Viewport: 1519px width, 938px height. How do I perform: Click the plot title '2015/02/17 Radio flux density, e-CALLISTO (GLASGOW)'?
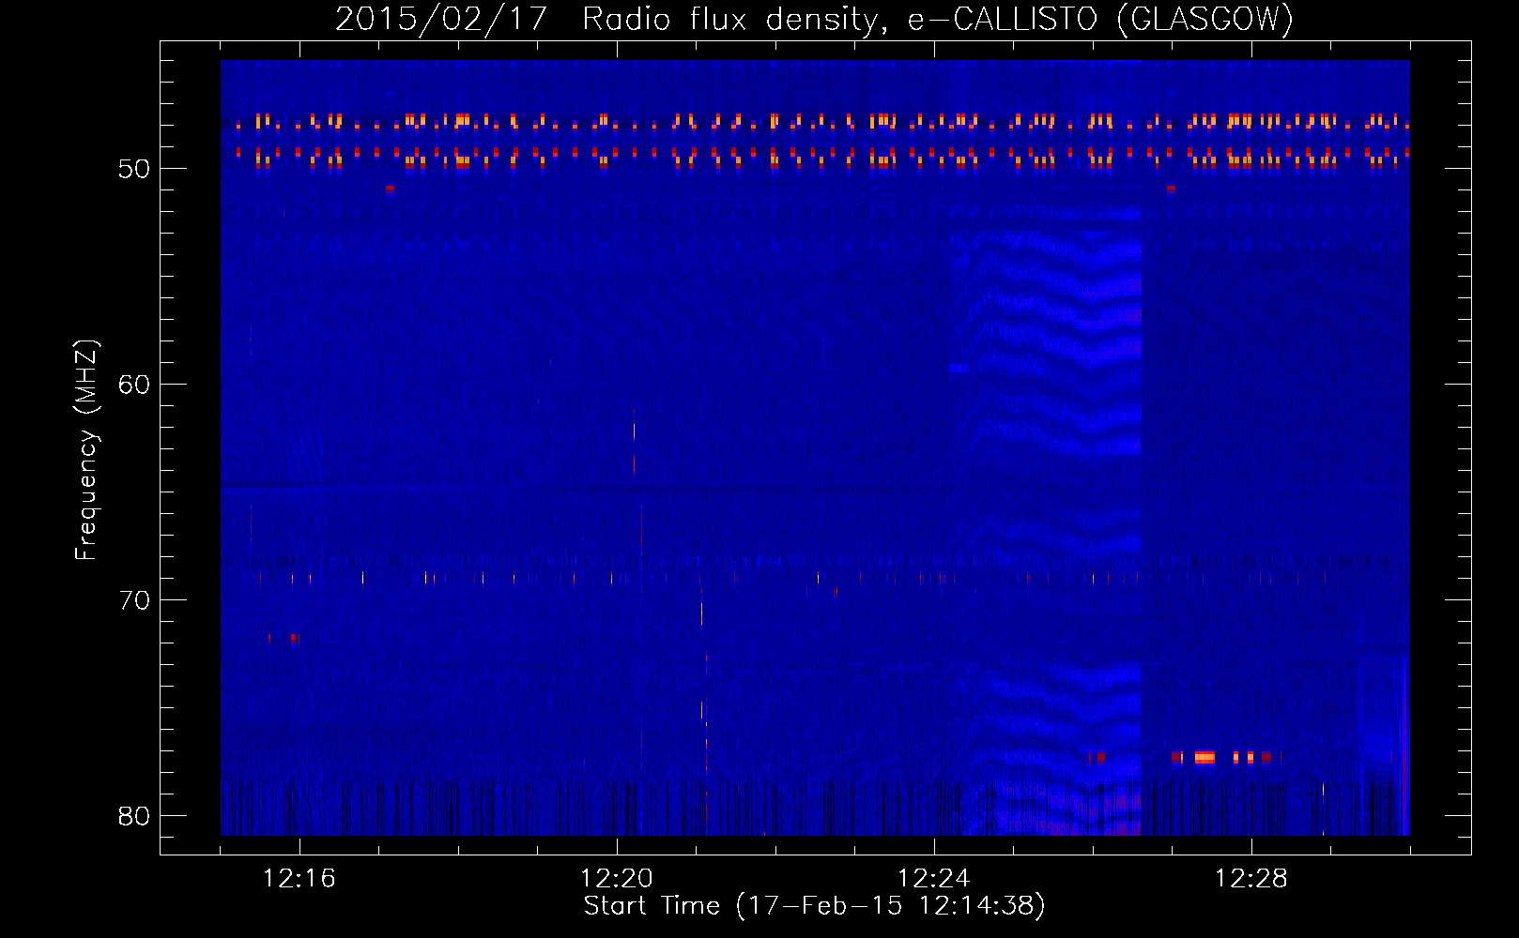814,19
